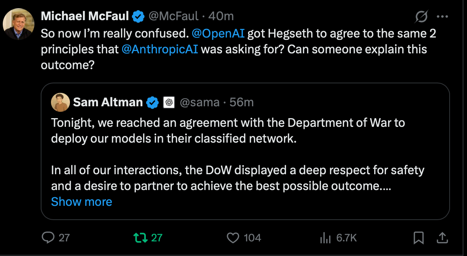The image size is (467, 256).
Task: Click Michael McFaul's profile photo
Action: (19, 24)
